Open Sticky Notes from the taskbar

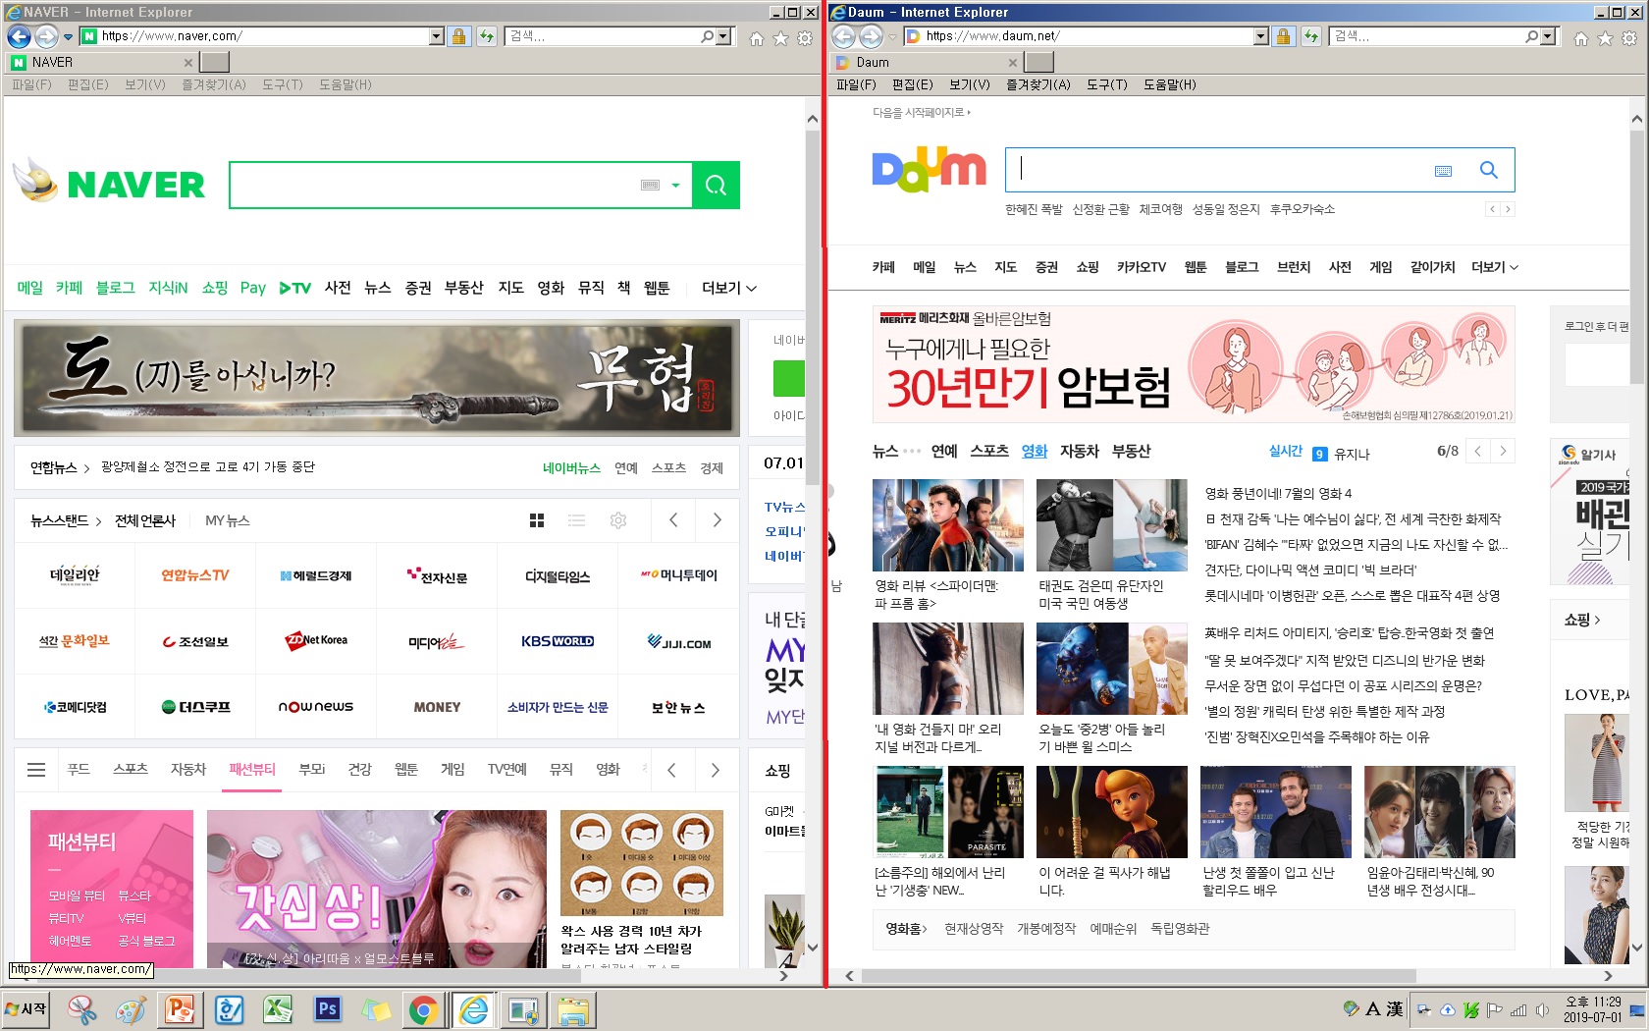pos(376,1009)
